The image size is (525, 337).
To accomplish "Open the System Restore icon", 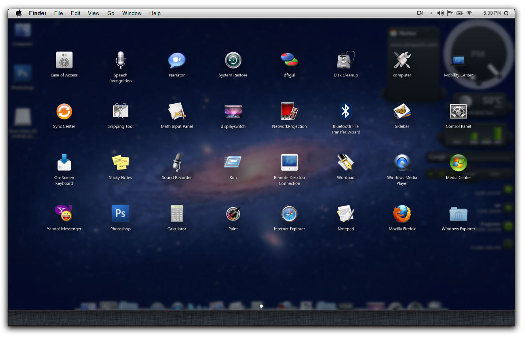I will (x=233, y=61).
